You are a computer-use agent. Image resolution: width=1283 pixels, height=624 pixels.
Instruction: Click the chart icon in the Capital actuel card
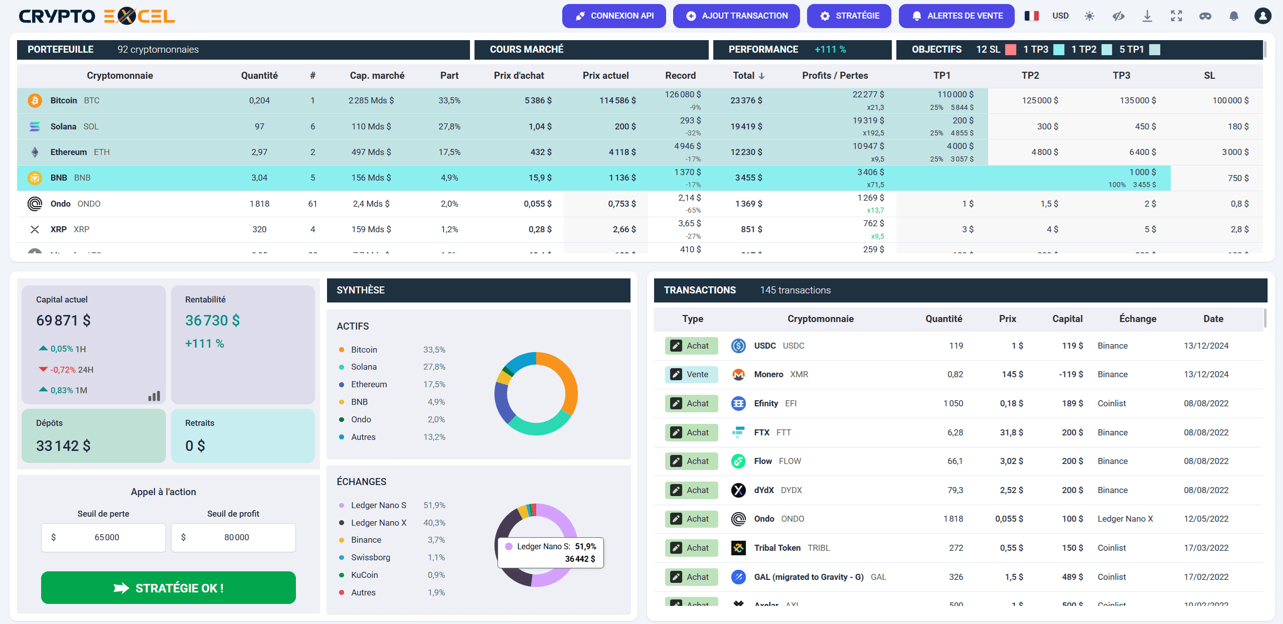pyautogui.click(x=154, y=396)
